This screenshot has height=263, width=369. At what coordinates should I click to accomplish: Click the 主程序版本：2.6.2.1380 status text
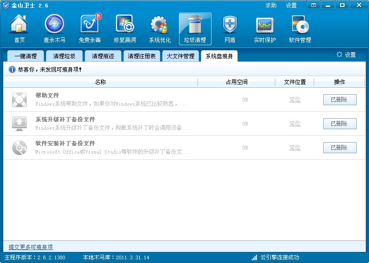tap(35, 257)
